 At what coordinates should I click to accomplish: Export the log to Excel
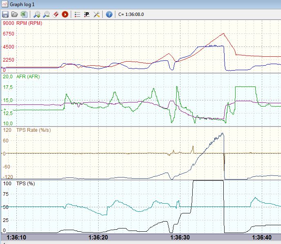click(x=23, y=14)
